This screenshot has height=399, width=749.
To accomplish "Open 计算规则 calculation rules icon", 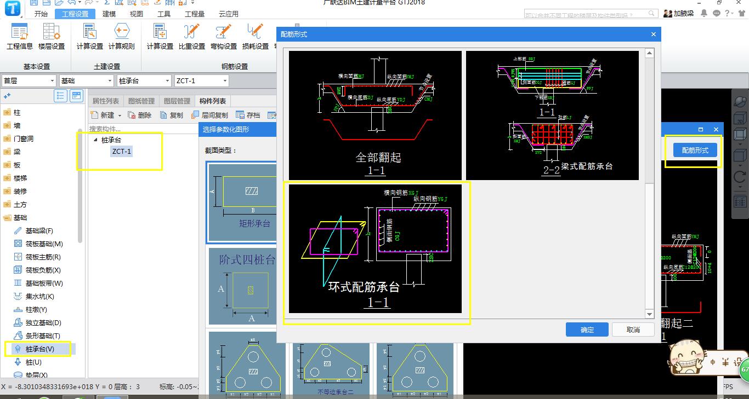I will click(122, 37).
